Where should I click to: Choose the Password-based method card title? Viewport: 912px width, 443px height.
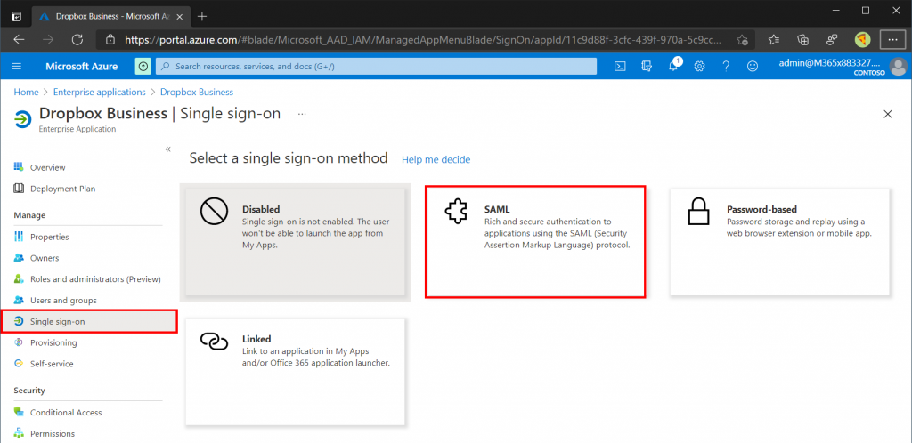pyautogui.click(x=762, y=209)
